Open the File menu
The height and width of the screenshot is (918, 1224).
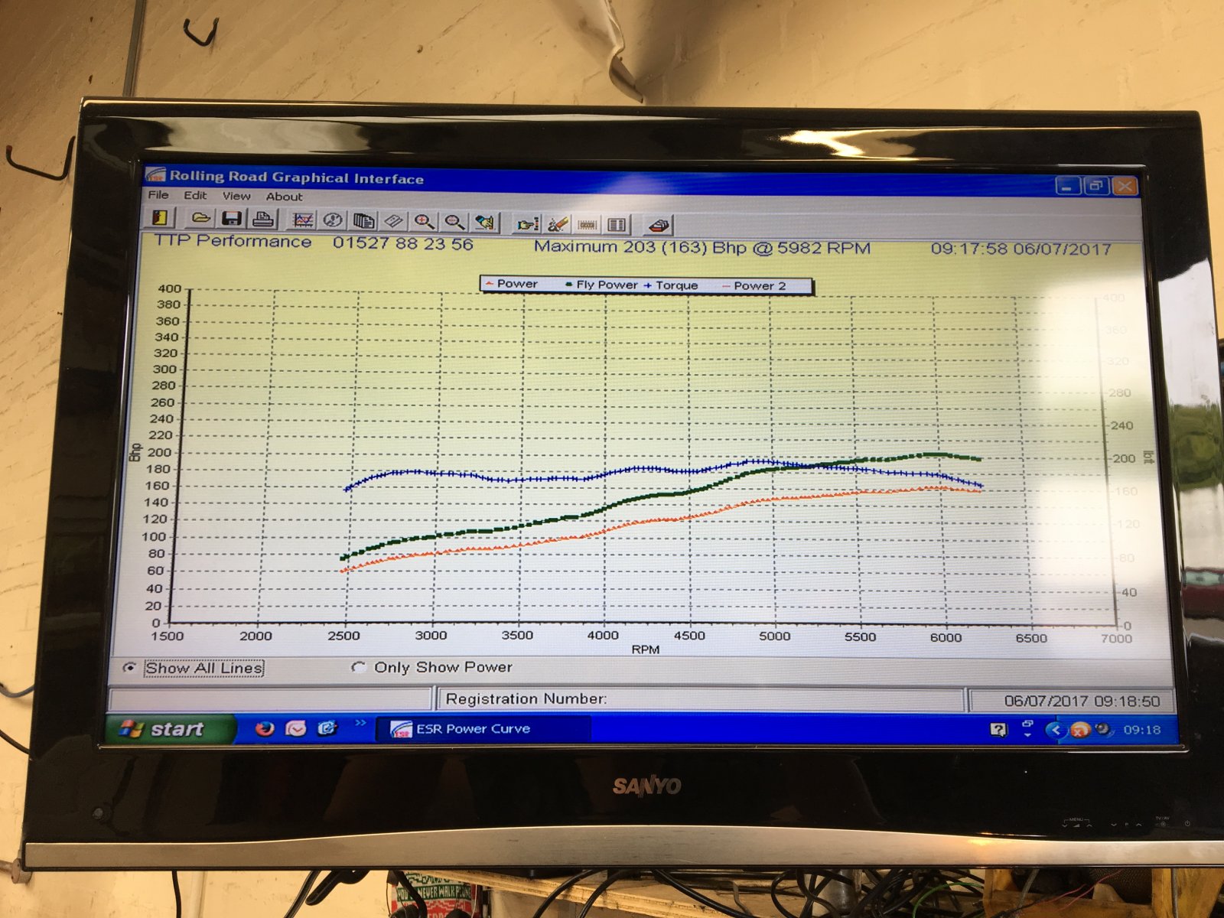158,195
